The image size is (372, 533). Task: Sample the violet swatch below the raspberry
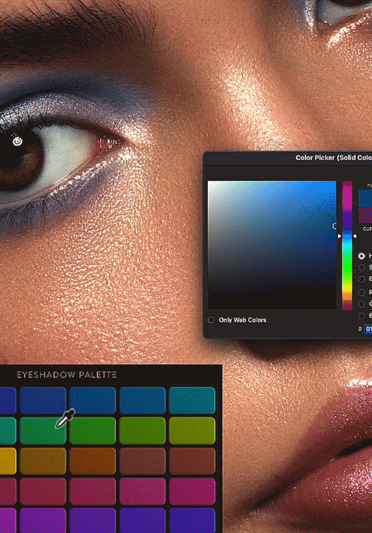pyautogui.click(x=92, y=521)
